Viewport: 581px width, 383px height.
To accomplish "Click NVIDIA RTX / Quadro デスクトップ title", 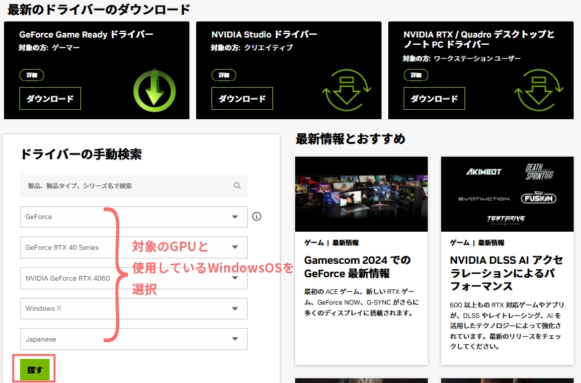I will point(479,40).
